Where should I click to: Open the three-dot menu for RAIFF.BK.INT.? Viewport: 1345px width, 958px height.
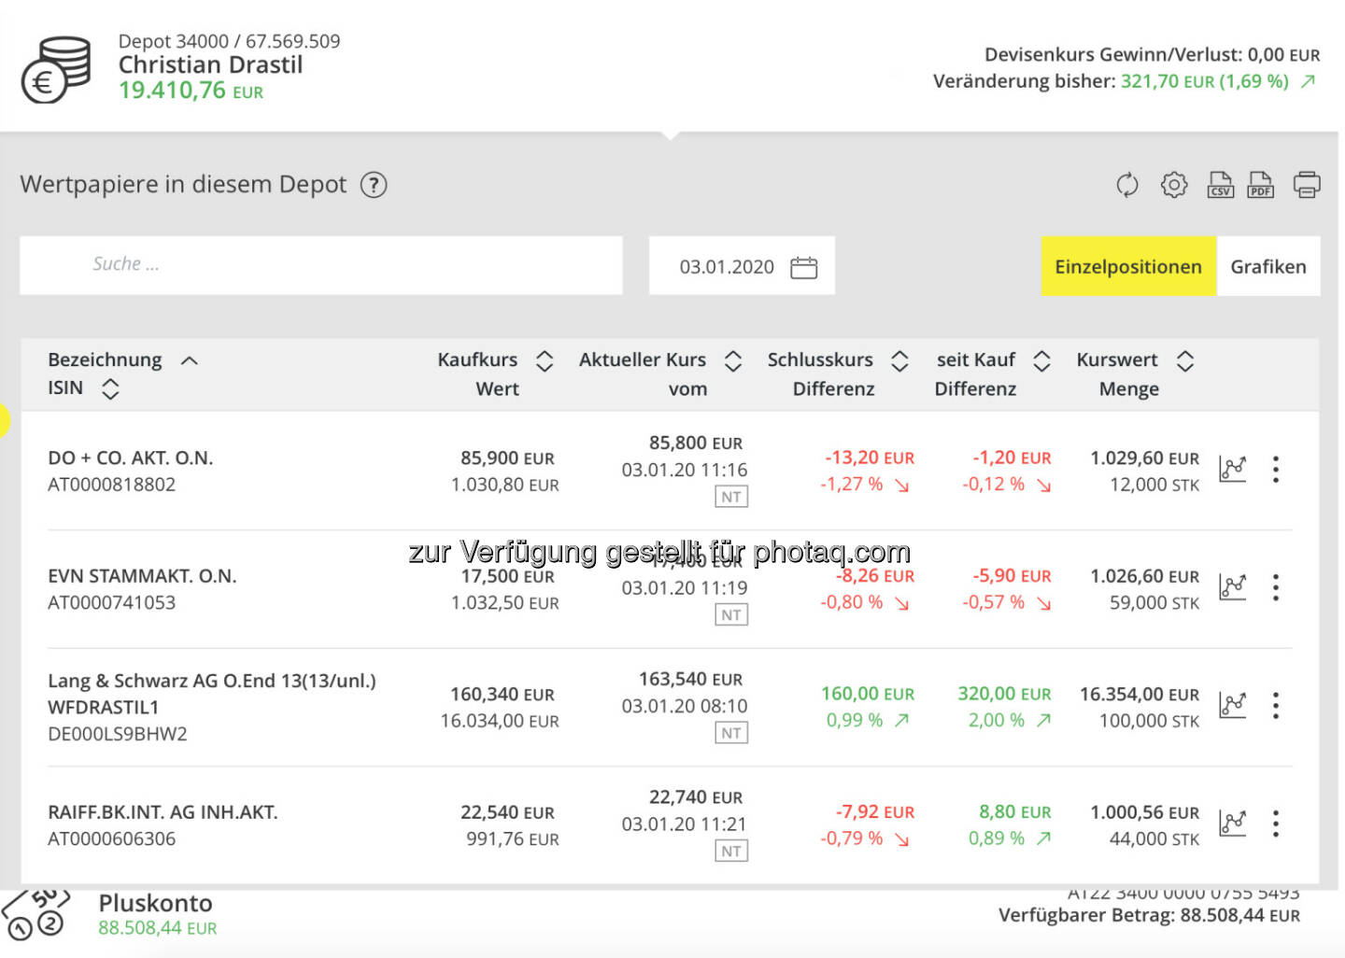[1276, 824]
